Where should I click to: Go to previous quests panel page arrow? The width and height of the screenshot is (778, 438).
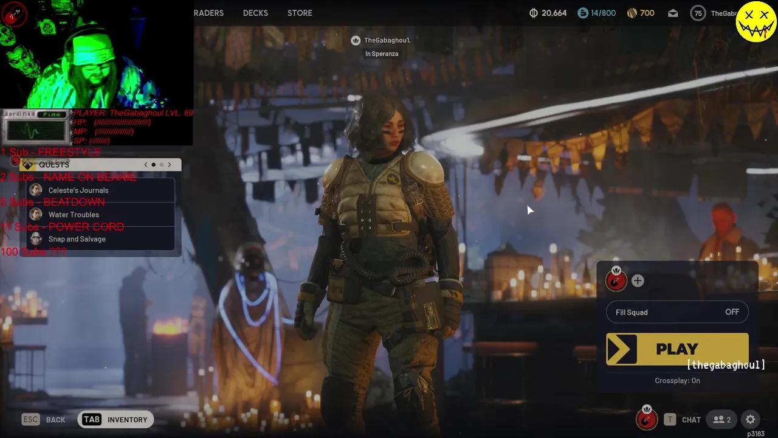point(145,165)
